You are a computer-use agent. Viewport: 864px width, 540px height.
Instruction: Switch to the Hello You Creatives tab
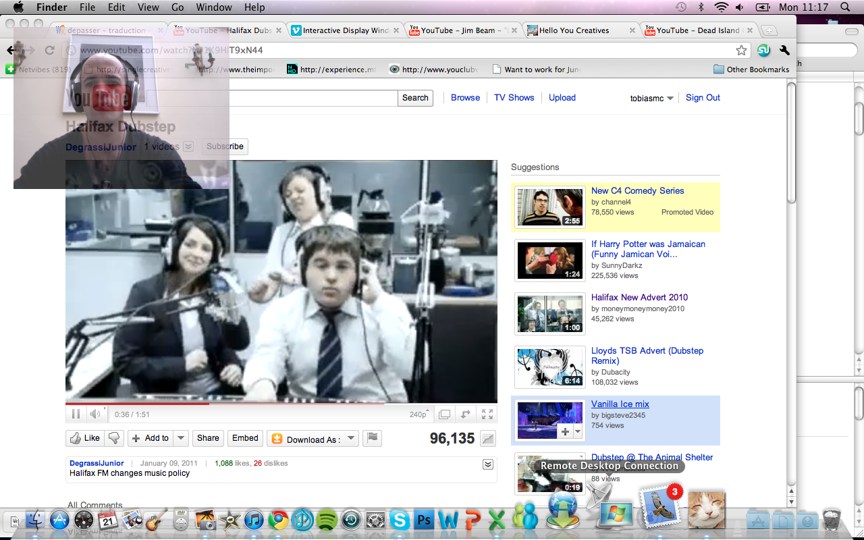click(x=574, y=30)
